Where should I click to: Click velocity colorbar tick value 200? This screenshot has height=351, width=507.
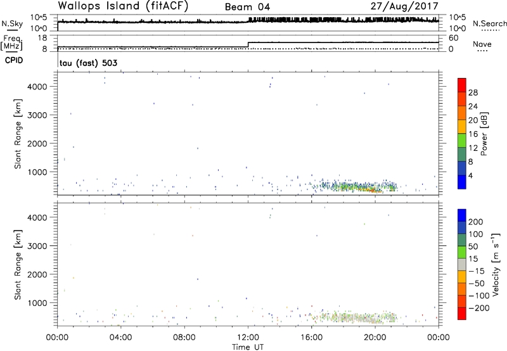click(x=476, y=222)
